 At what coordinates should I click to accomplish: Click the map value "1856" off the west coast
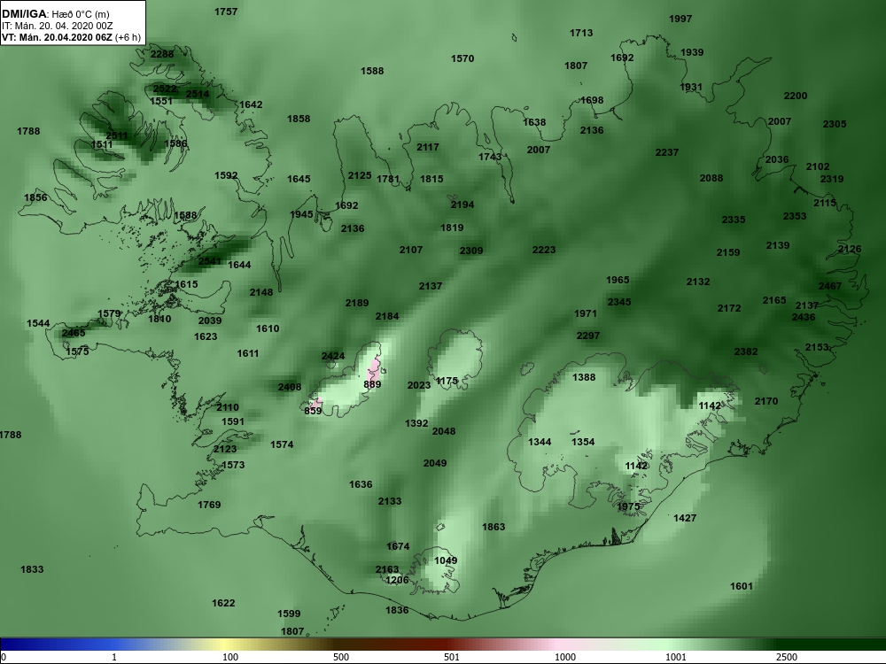[35, 197]
